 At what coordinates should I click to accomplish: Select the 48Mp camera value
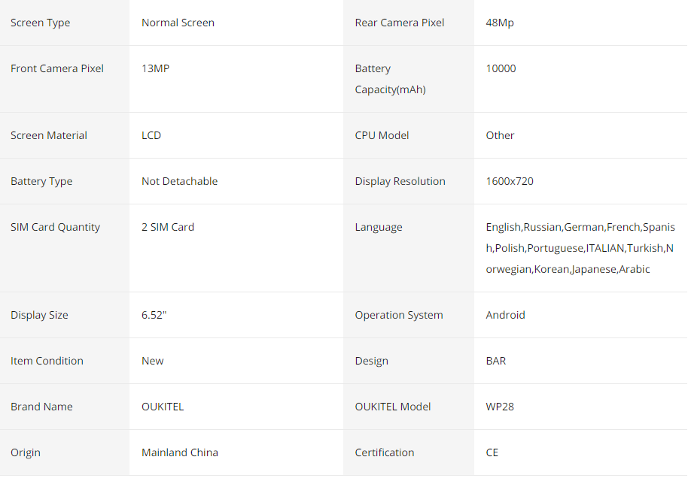click(500, 23)
